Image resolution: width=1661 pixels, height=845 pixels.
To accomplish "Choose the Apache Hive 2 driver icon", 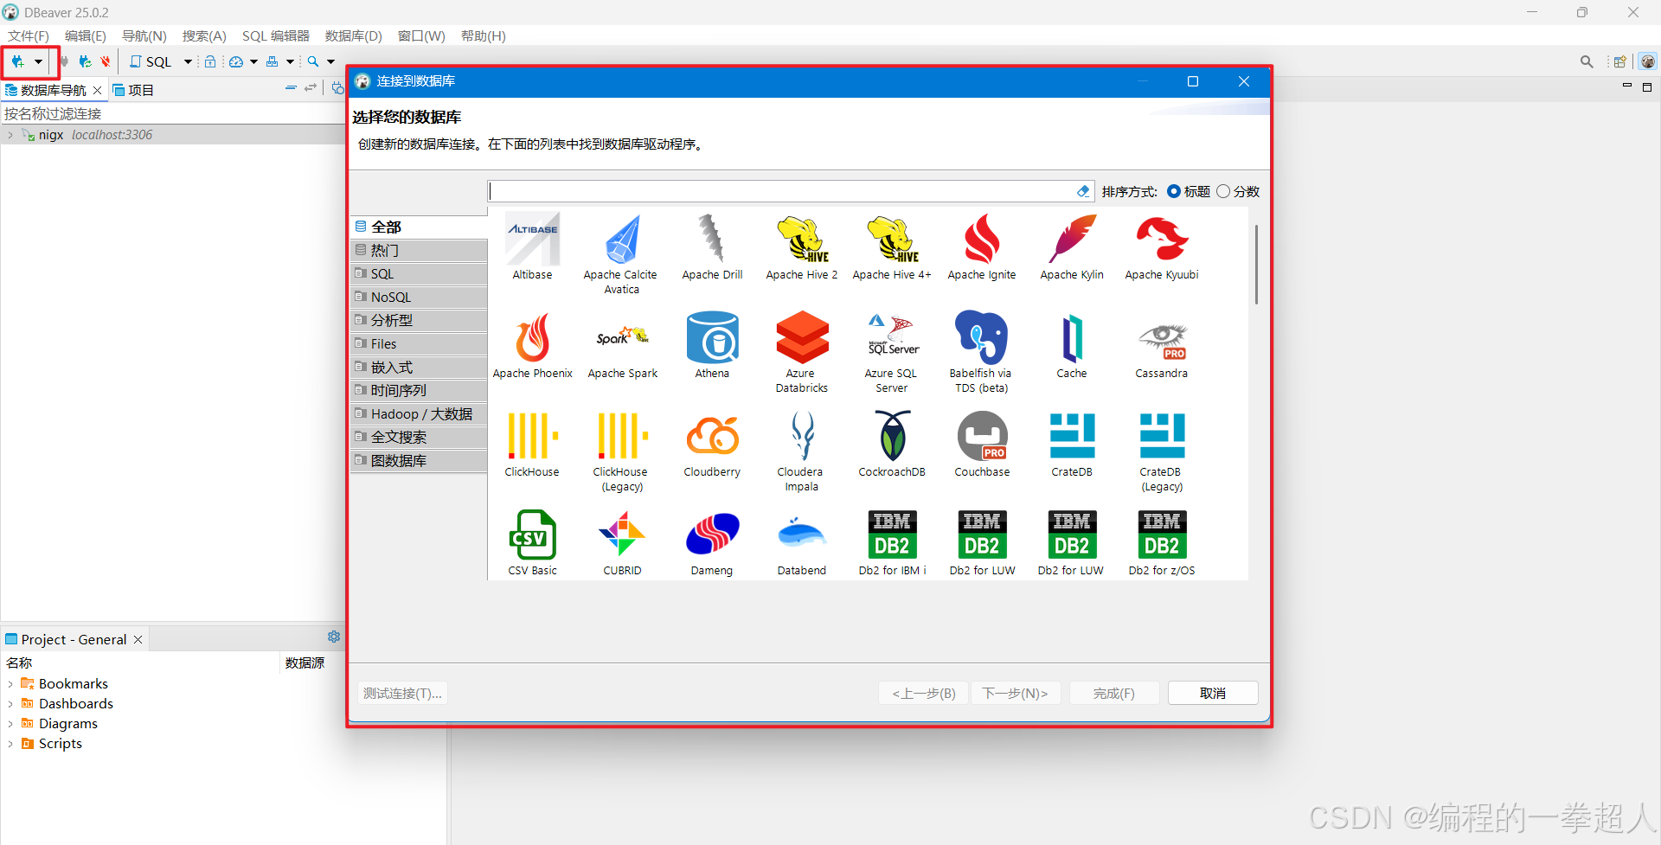I will coord(802,239).
